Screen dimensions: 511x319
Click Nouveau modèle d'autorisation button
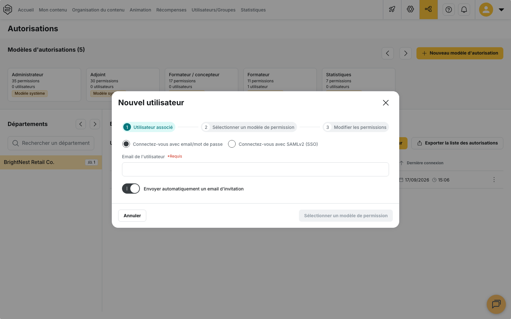[460, 53]
